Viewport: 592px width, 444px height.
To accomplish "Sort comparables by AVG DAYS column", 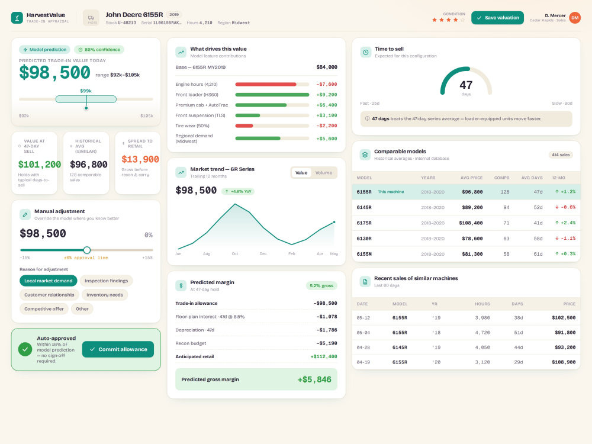I will tap(532, 178).
